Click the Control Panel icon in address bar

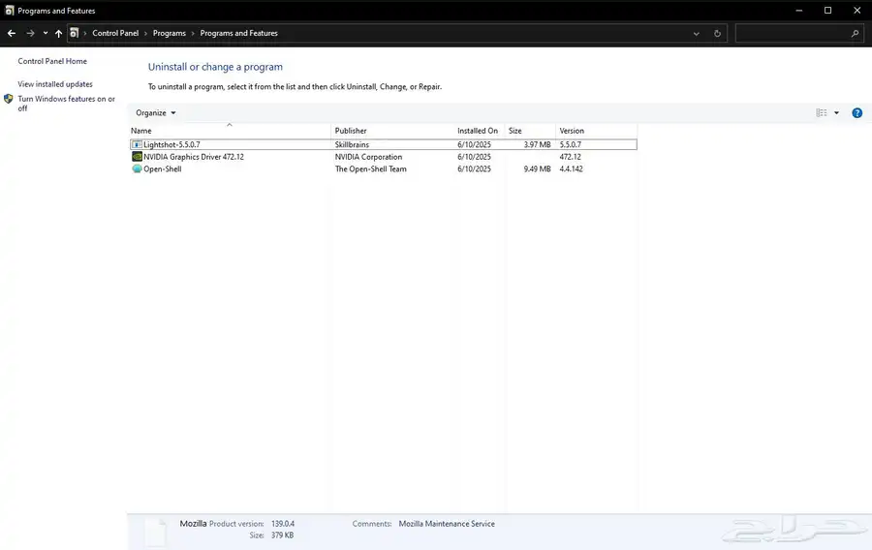[74, 33]
